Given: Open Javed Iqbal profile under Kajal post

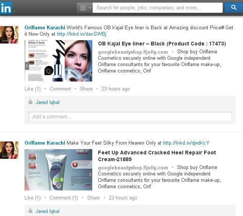Looking at the screenshot, I should pos(47,102).
